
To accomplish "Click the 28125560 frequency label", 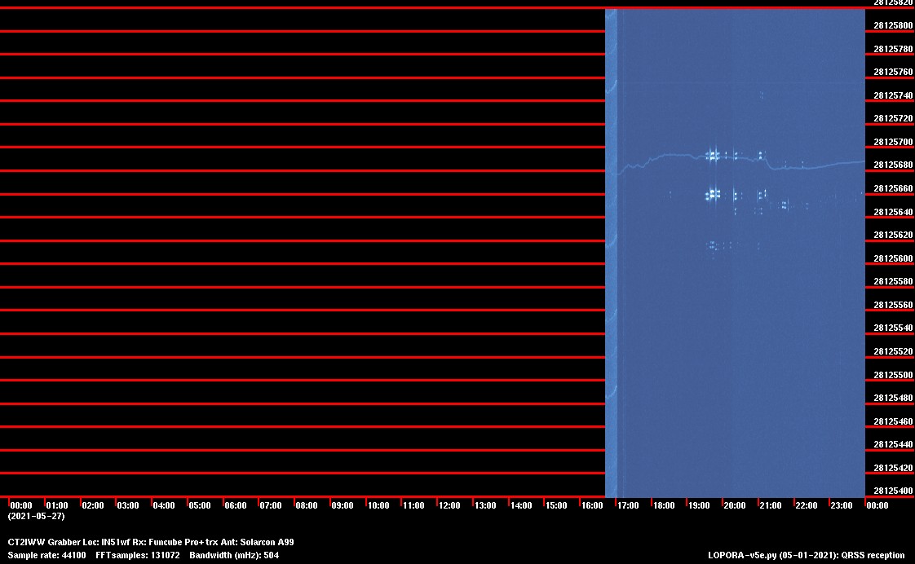I will point(893,305).
